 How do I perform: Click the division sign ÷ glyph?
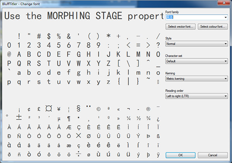click(x=78, y=155)
